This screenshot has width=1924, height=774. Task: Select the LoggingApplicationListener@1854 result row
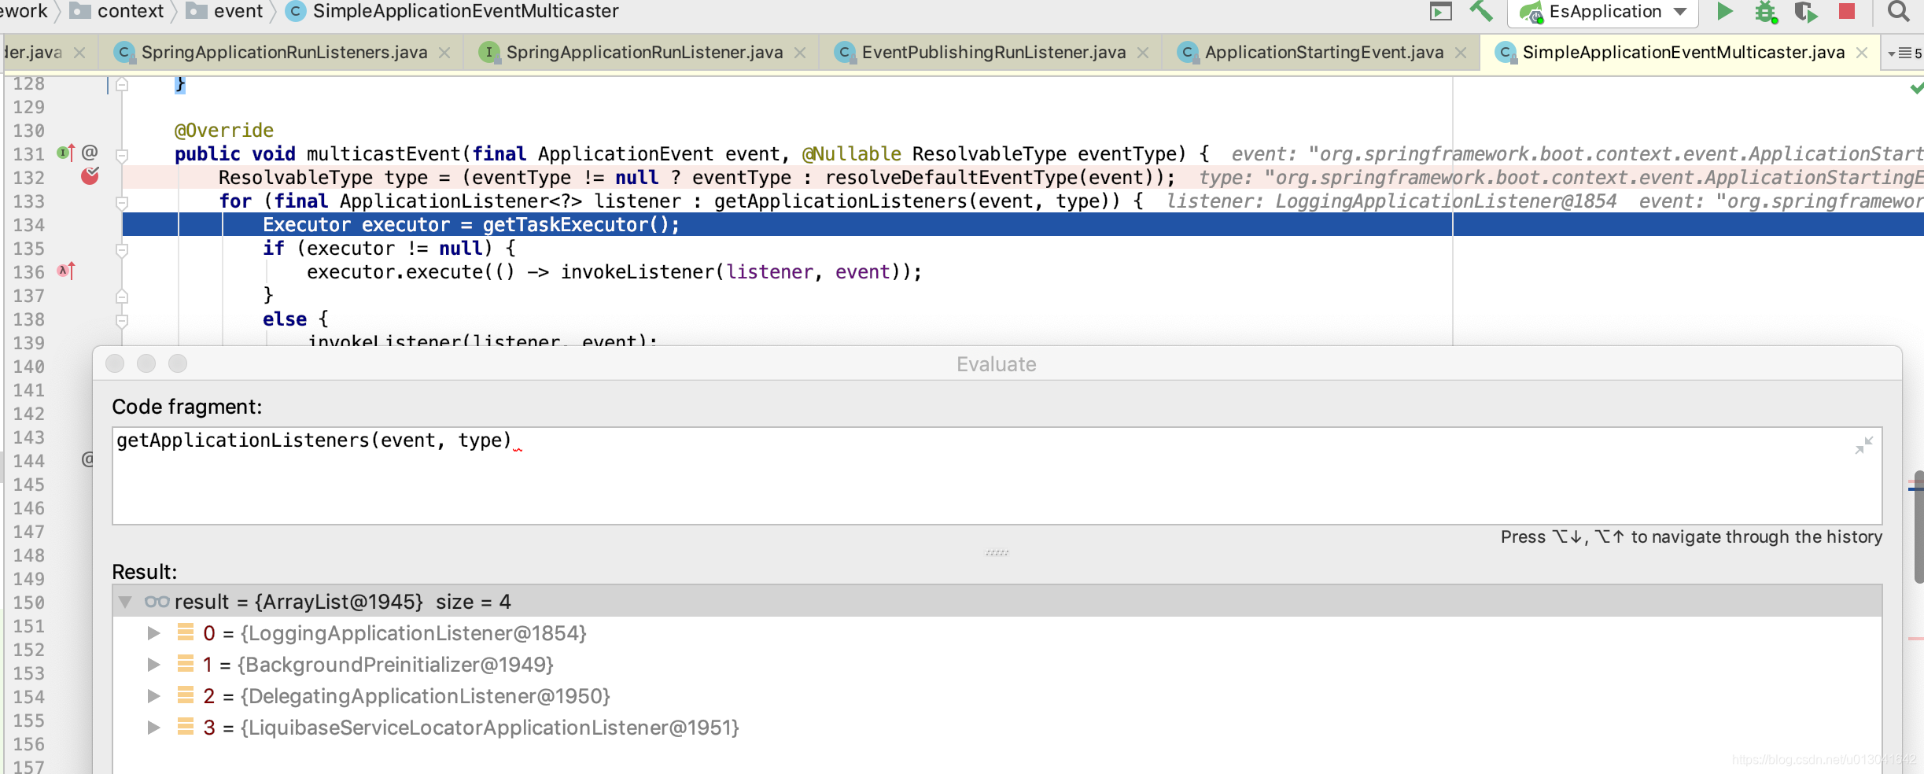997,633
